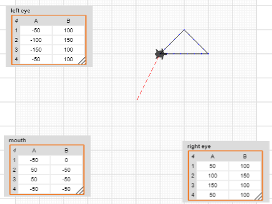Select row 2 header in right eye table
272x204 pixels.
tap(193, 176)
